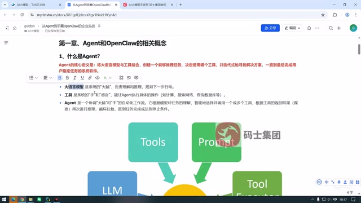Underline the selected text
The height and width of the screenshot is (203, 361).
click(x=82, y=78)
